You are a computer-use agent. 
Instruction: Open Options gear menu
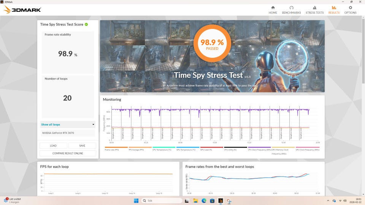350,10
